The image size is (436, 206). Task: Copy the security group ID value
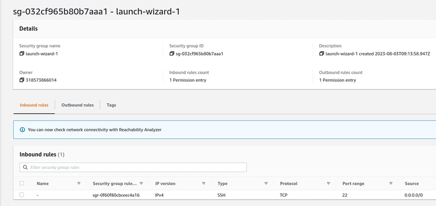(x=172, y=53)
